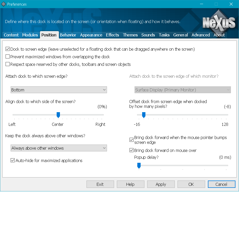Expand the Always above other windows dropdown
This screenshot has height=239, width=239.
pyautogui.click(x=59, y=148)
